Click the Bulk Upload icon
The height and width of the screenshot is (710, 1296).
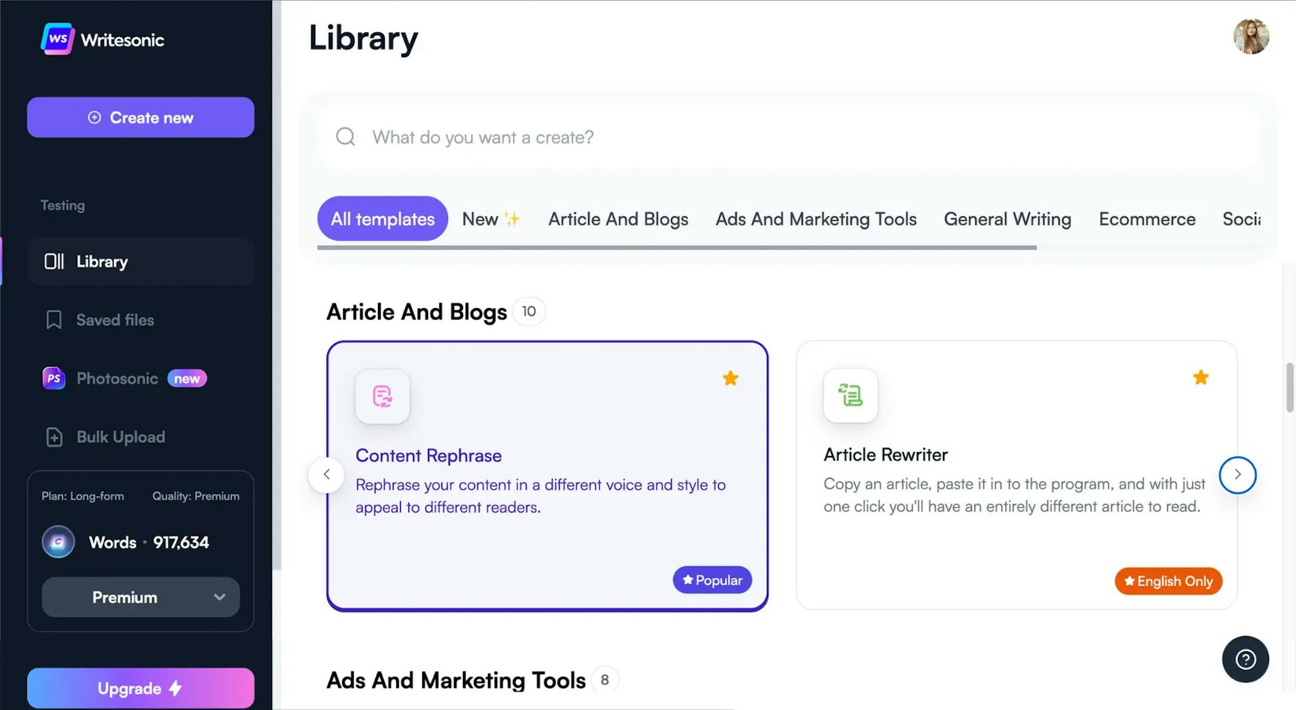click(x=54, y=437)
